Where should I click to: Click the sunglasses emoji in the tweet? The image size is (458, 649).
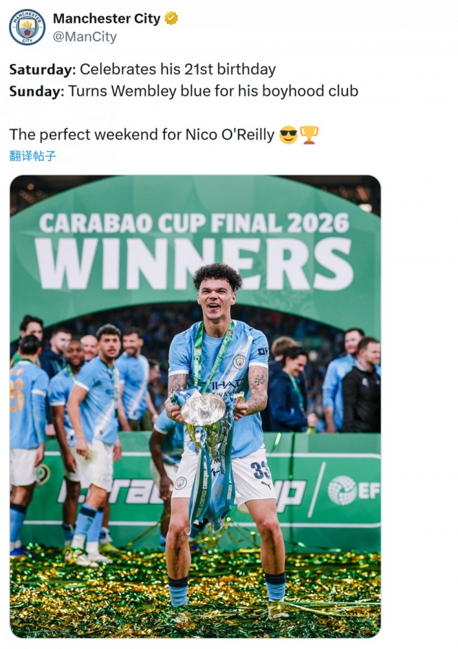[x=288, y=135]
